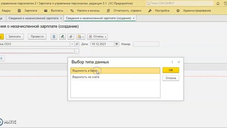Image resolution: width=227 pixels, height=128 pixels.
Task: Open the Отчеты dropdown
Action: (98, 37)
